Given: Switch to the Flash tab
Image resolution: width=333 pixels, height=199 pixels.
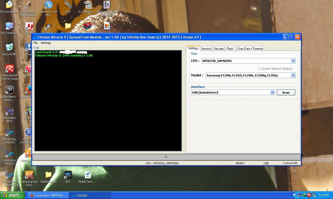Looking at the screenshot, I should pos(230,49).
